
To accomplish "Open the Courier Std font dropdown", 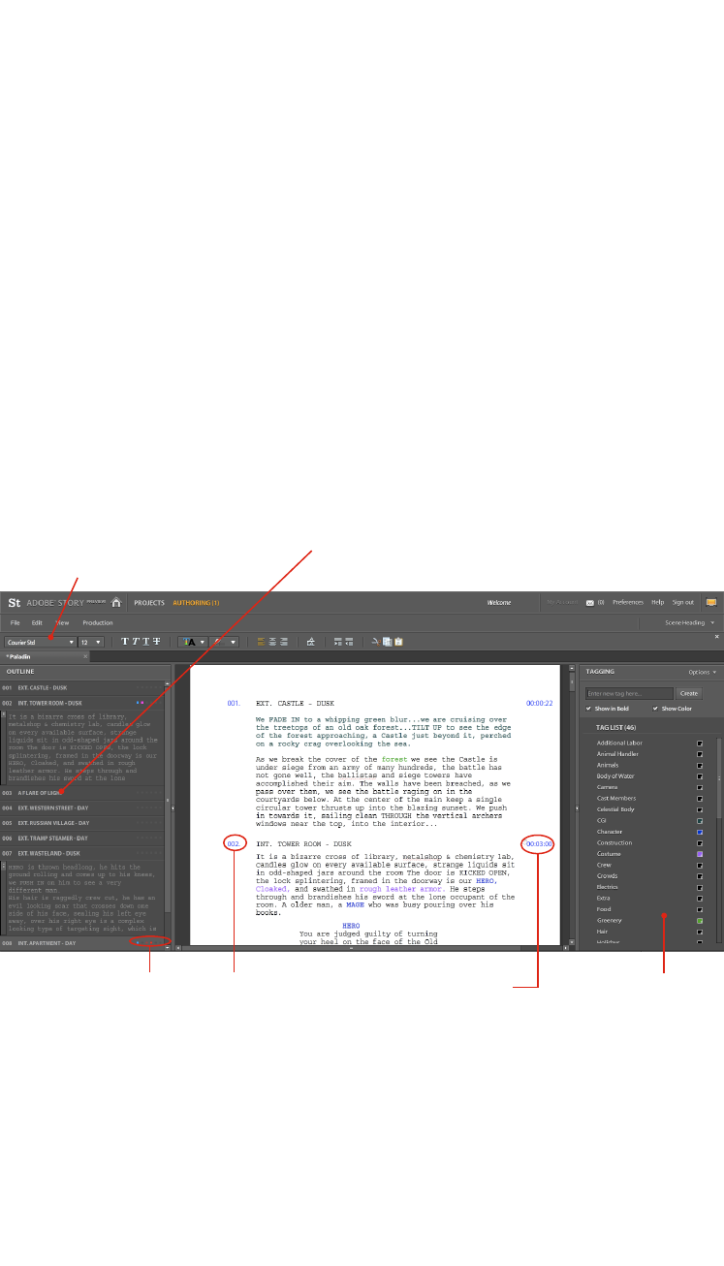I will point(40,642).
